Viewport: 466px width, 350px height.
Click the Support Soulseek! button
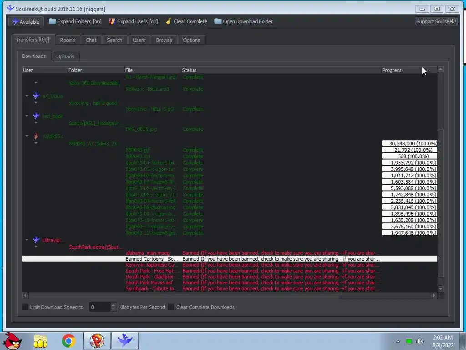[x=436, y=21]
